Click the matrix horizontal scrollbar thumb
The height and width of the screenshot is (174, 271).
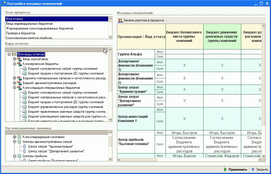tap(139, 160)
